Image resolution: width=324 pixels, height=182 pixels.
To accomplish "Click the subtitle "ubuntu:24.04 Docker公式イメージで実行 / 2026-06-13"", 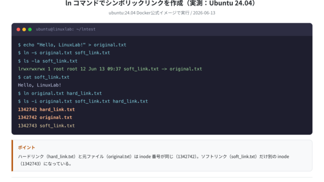I will click(x=162, y=13).
